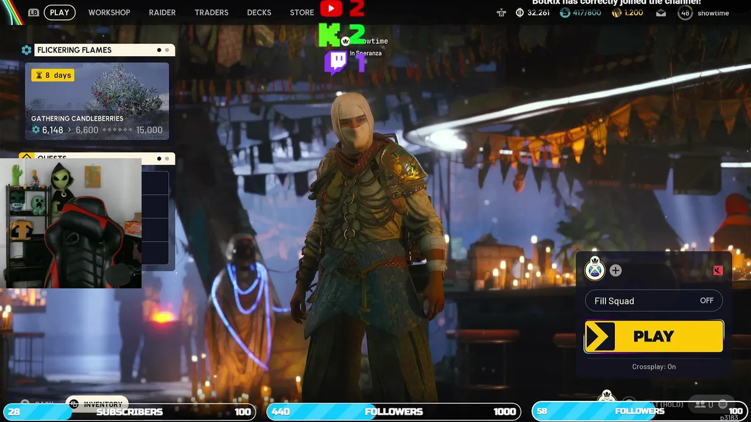Open the DECKS tab
Screen dimensions: 751x422
tap(259, 12)
